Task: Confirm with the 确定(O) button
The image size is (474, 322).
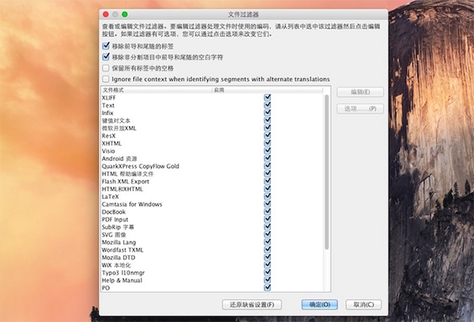Action: tap(319, 305)
